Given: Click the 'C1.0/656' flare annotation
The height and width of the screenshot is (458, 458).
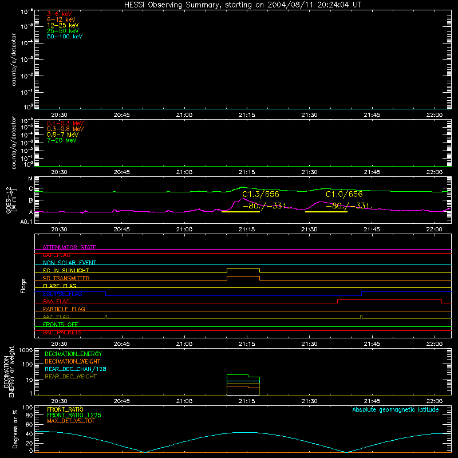Looking at the screenshot, I should (344, 194).
